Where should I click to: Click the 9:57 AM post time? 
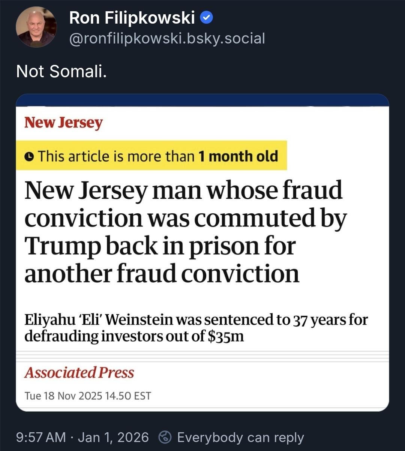tap(40, 437)
